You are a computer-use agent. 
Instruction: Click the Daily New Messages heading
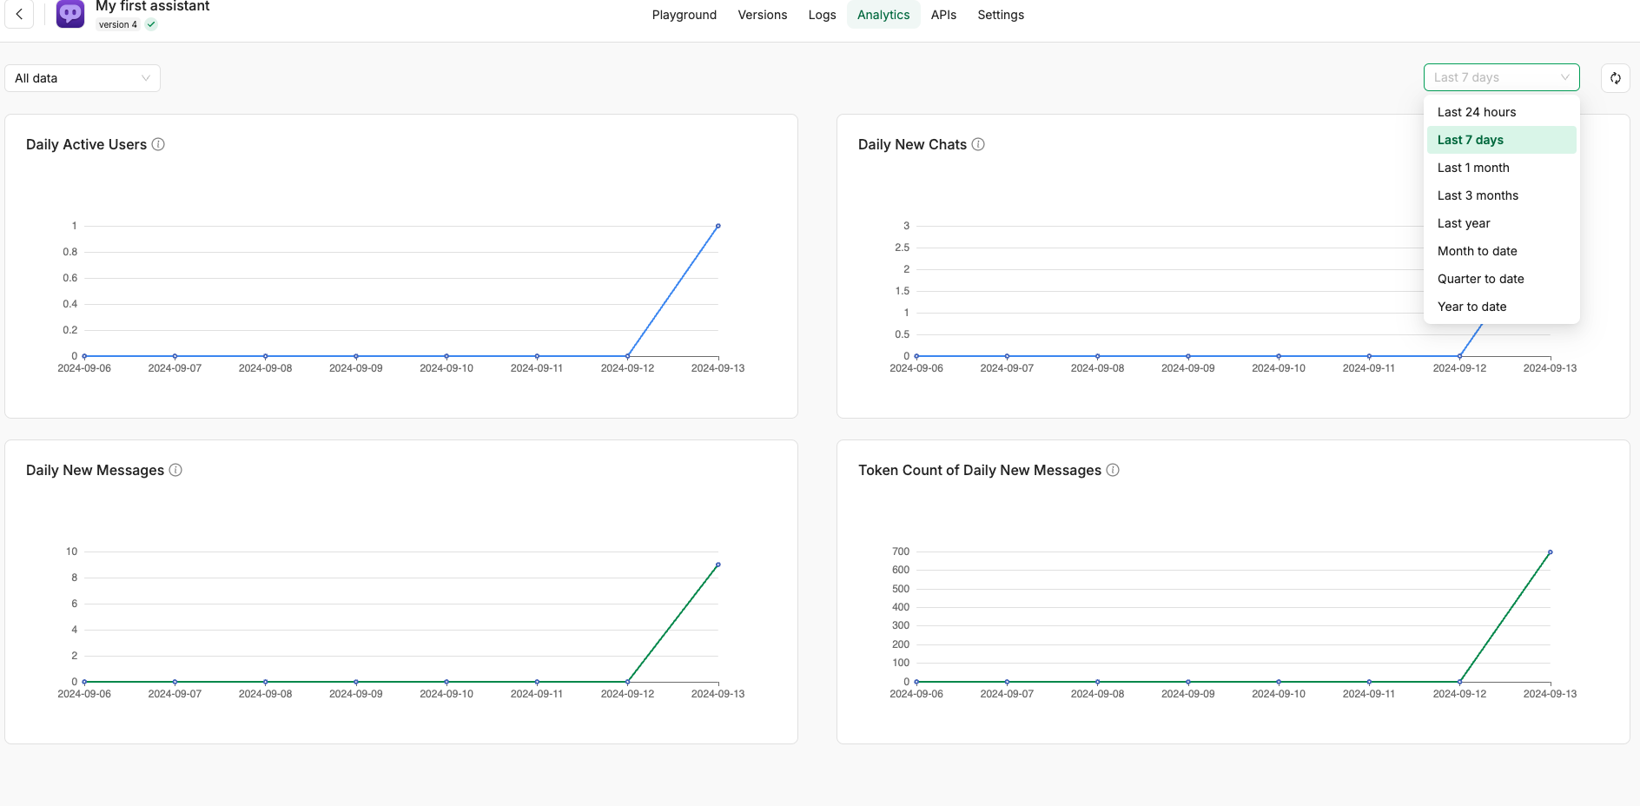point(95,470)
